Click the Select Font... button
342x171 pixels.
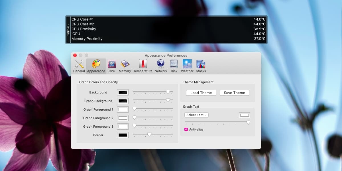coord(197,115)
